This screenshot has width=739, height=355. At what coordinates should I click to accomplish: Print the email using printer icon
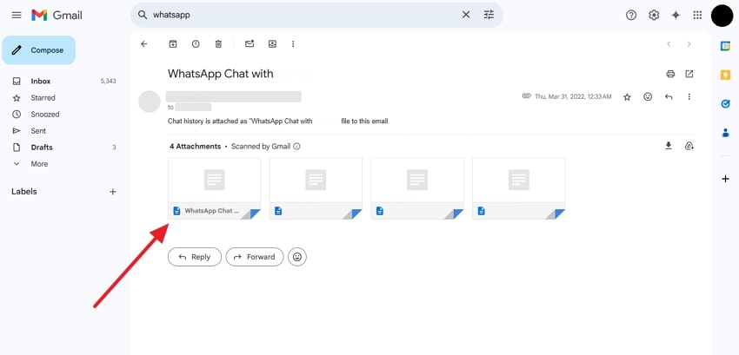670,74
